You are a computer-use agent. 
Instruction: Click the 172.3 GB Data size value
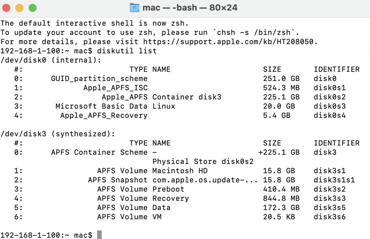pyautogui.click(x=281, y=207)
